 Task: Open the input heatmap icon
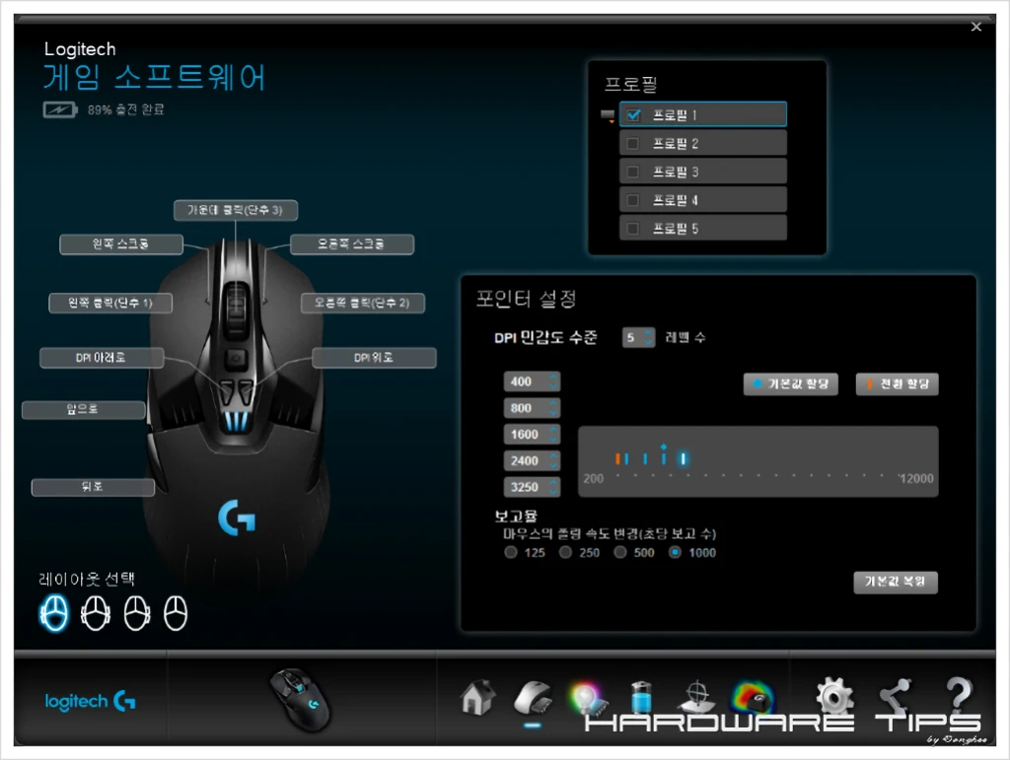(753, 698)
